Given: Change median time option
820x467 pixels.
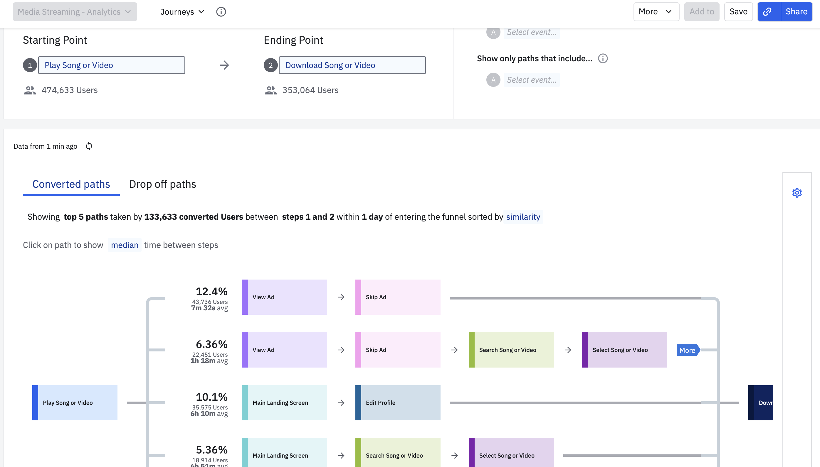Looking at the screenshot, I should click(125, 245).
